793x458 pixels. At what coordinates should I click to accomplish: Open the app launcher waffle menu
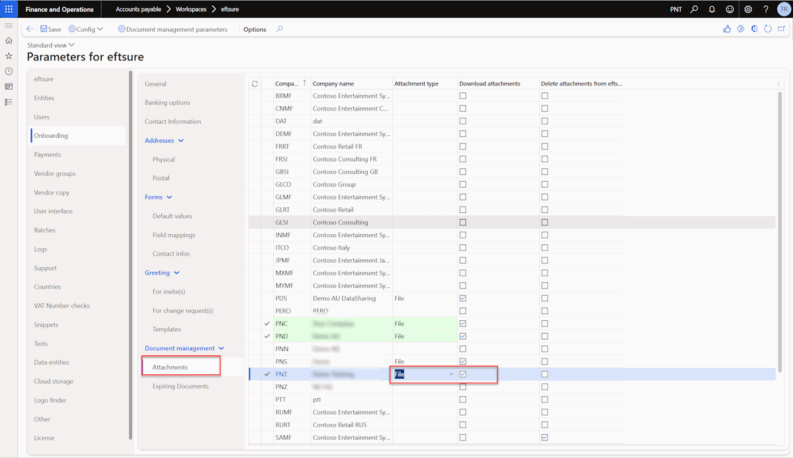coord(9,9)
